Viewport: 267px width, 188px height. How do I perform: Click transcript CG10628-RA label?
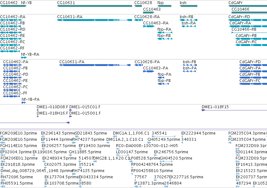[147, 17]
